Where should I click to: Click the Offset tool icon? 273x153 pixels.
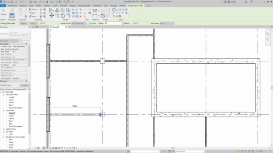pyautogui.click(x=57, y=10)
